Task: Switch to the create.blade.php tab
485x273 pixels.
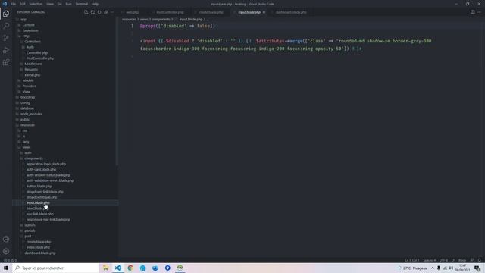Action: [211, 12]
